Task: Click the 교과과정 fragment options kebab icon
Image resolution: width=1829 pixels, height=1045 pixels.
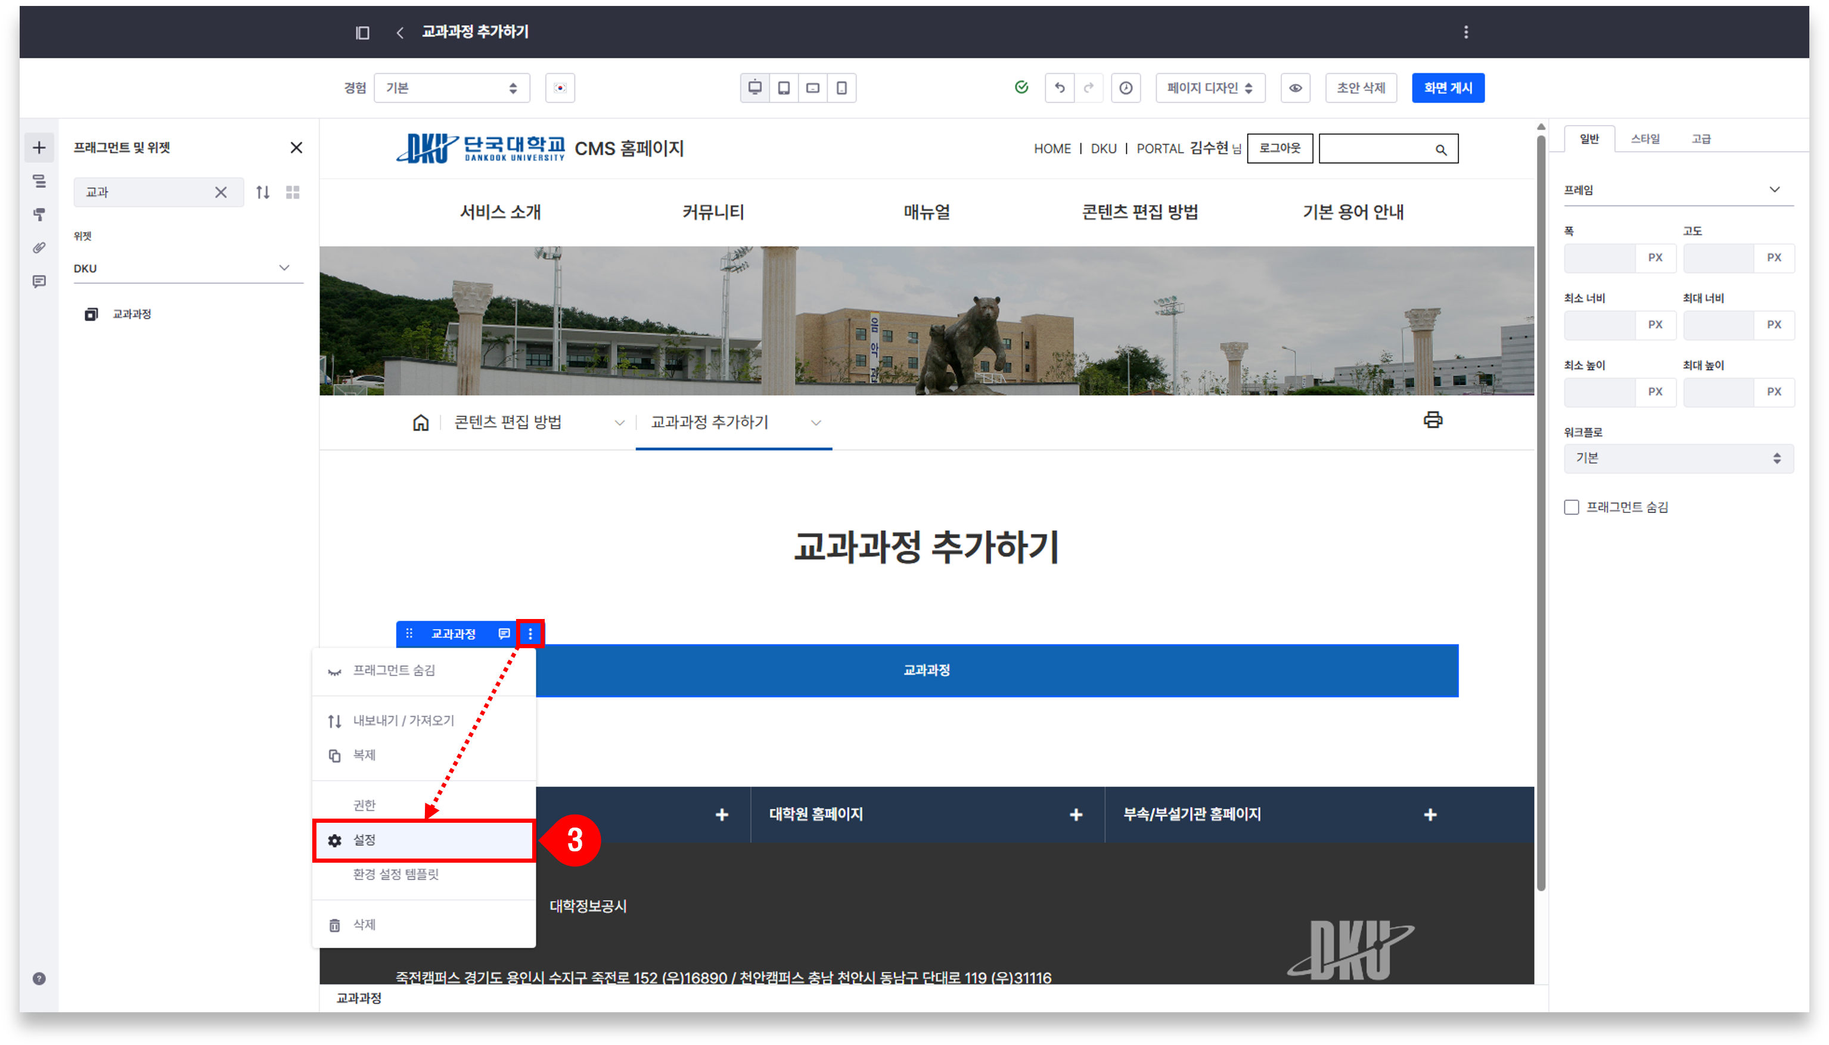Action: 530,634
